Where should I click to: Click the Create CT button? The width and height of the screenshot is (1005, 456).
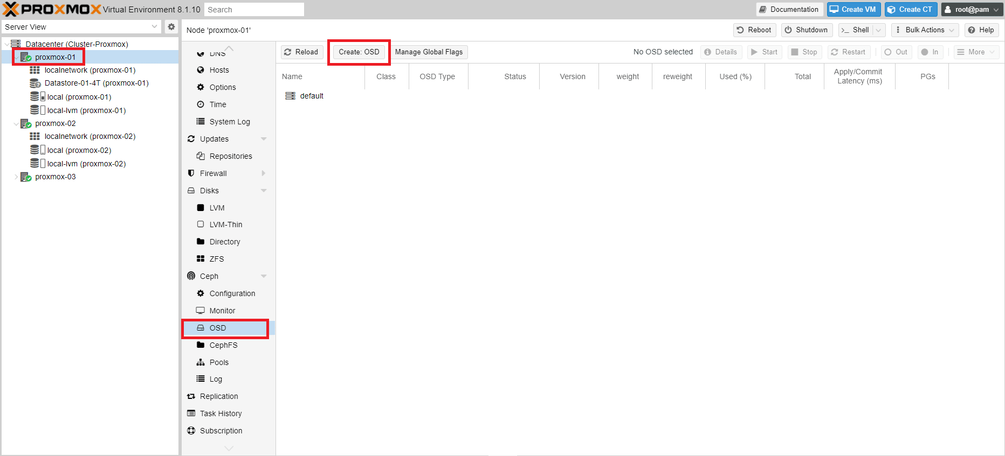(911, 10)
